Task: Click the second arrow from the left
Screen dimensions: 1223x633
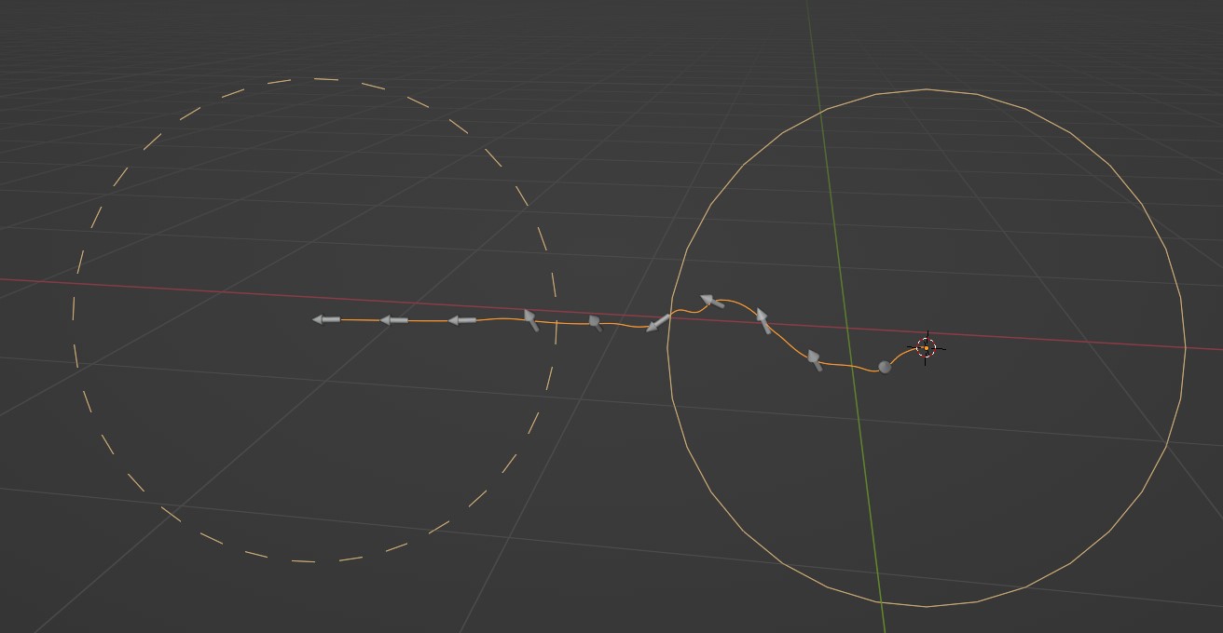Action: pos(395,320)
